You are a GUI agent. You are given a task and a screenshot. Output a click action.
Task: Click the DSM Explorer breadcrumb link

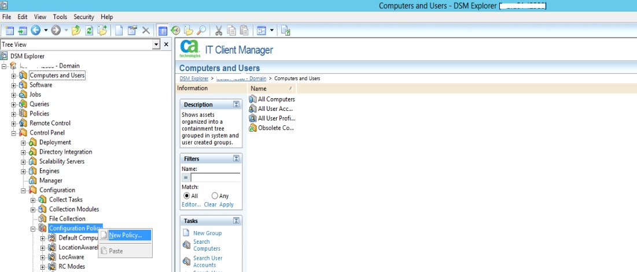(194, 79)
